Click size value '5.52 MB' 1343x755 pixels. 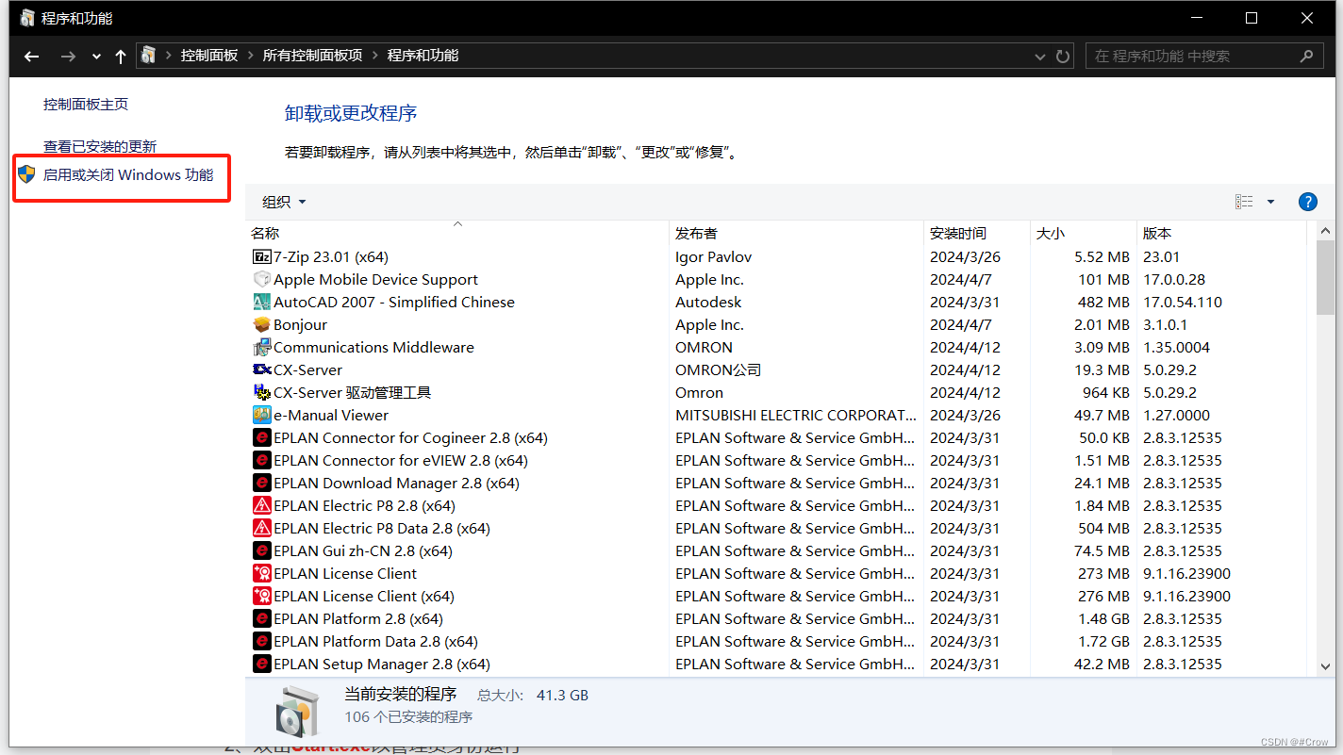(x=1102, y=256)
